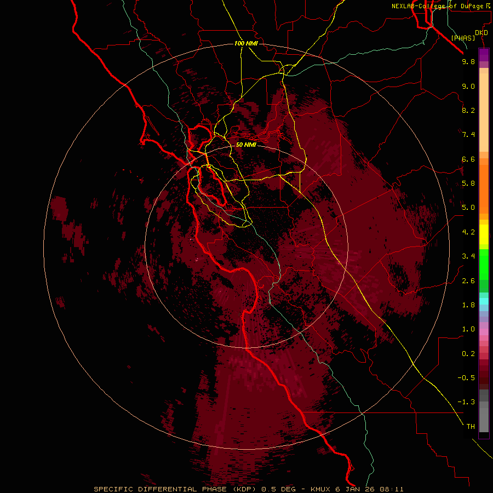Pick the bright green segment of the color bar

click(484, 264)
